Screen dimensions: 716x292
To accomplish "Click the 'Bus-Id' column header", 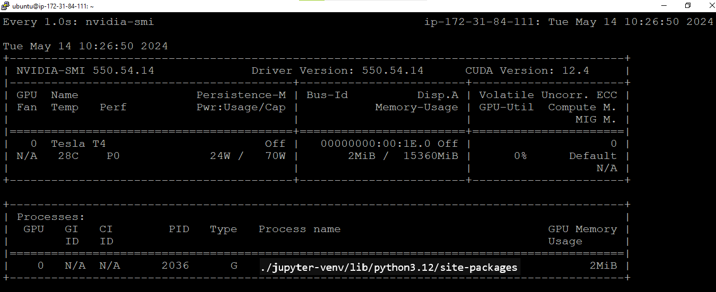I will [327, 95].
